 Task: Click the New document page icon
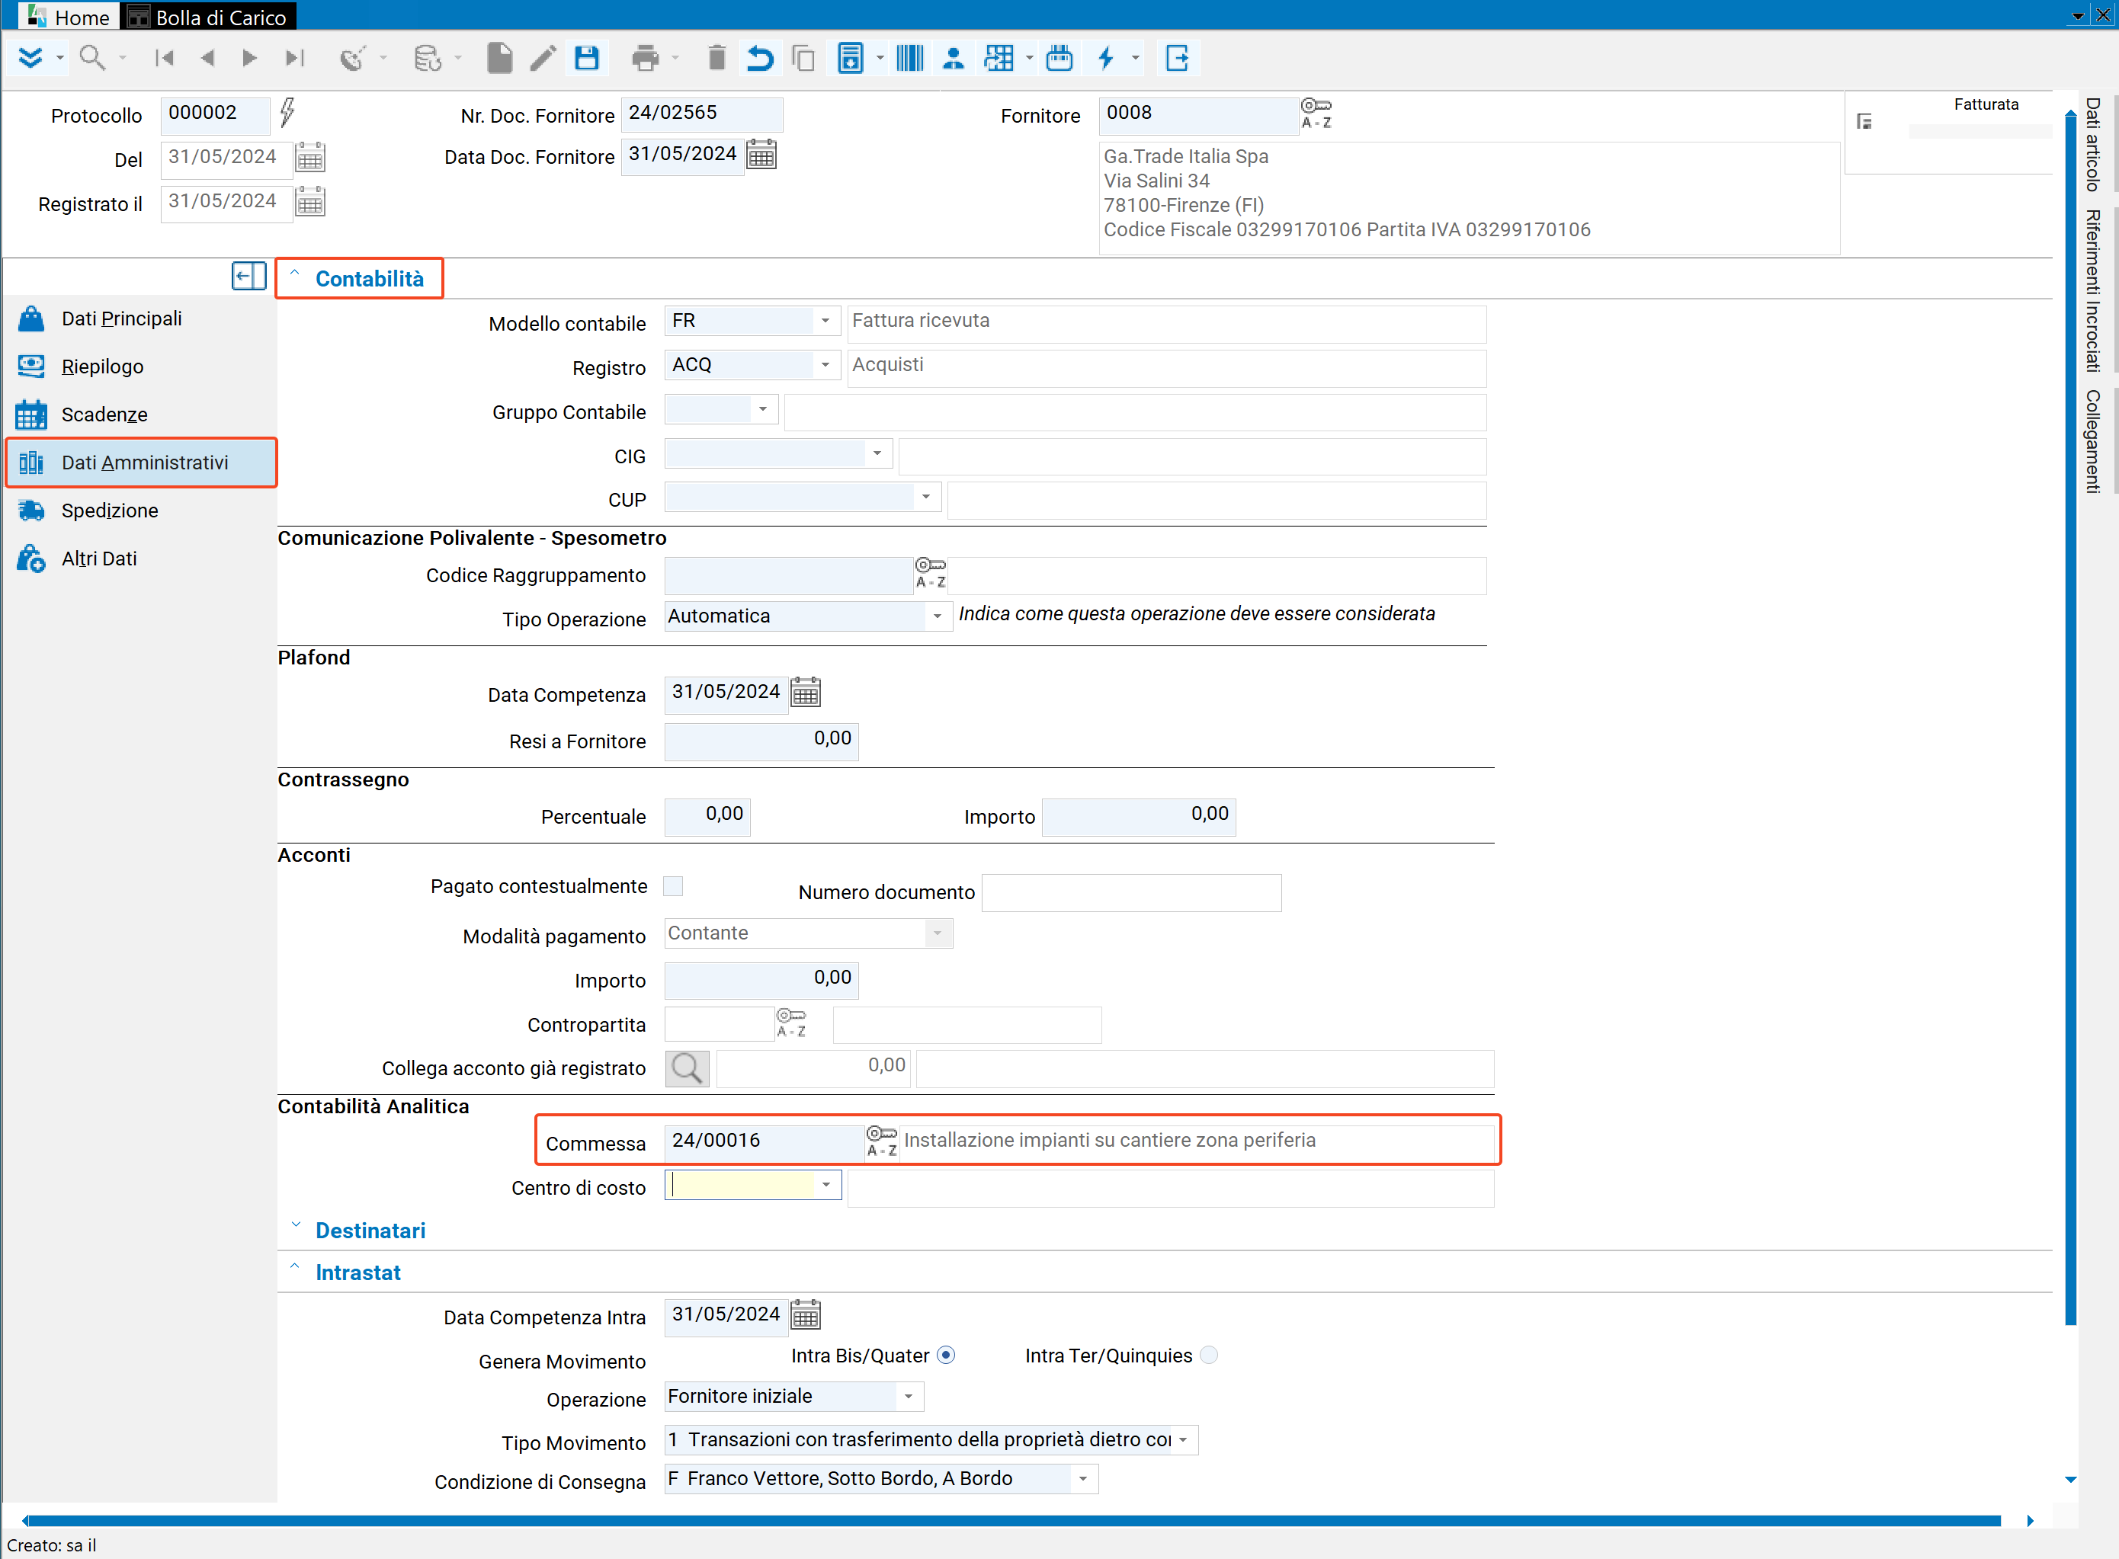point(499,59)
